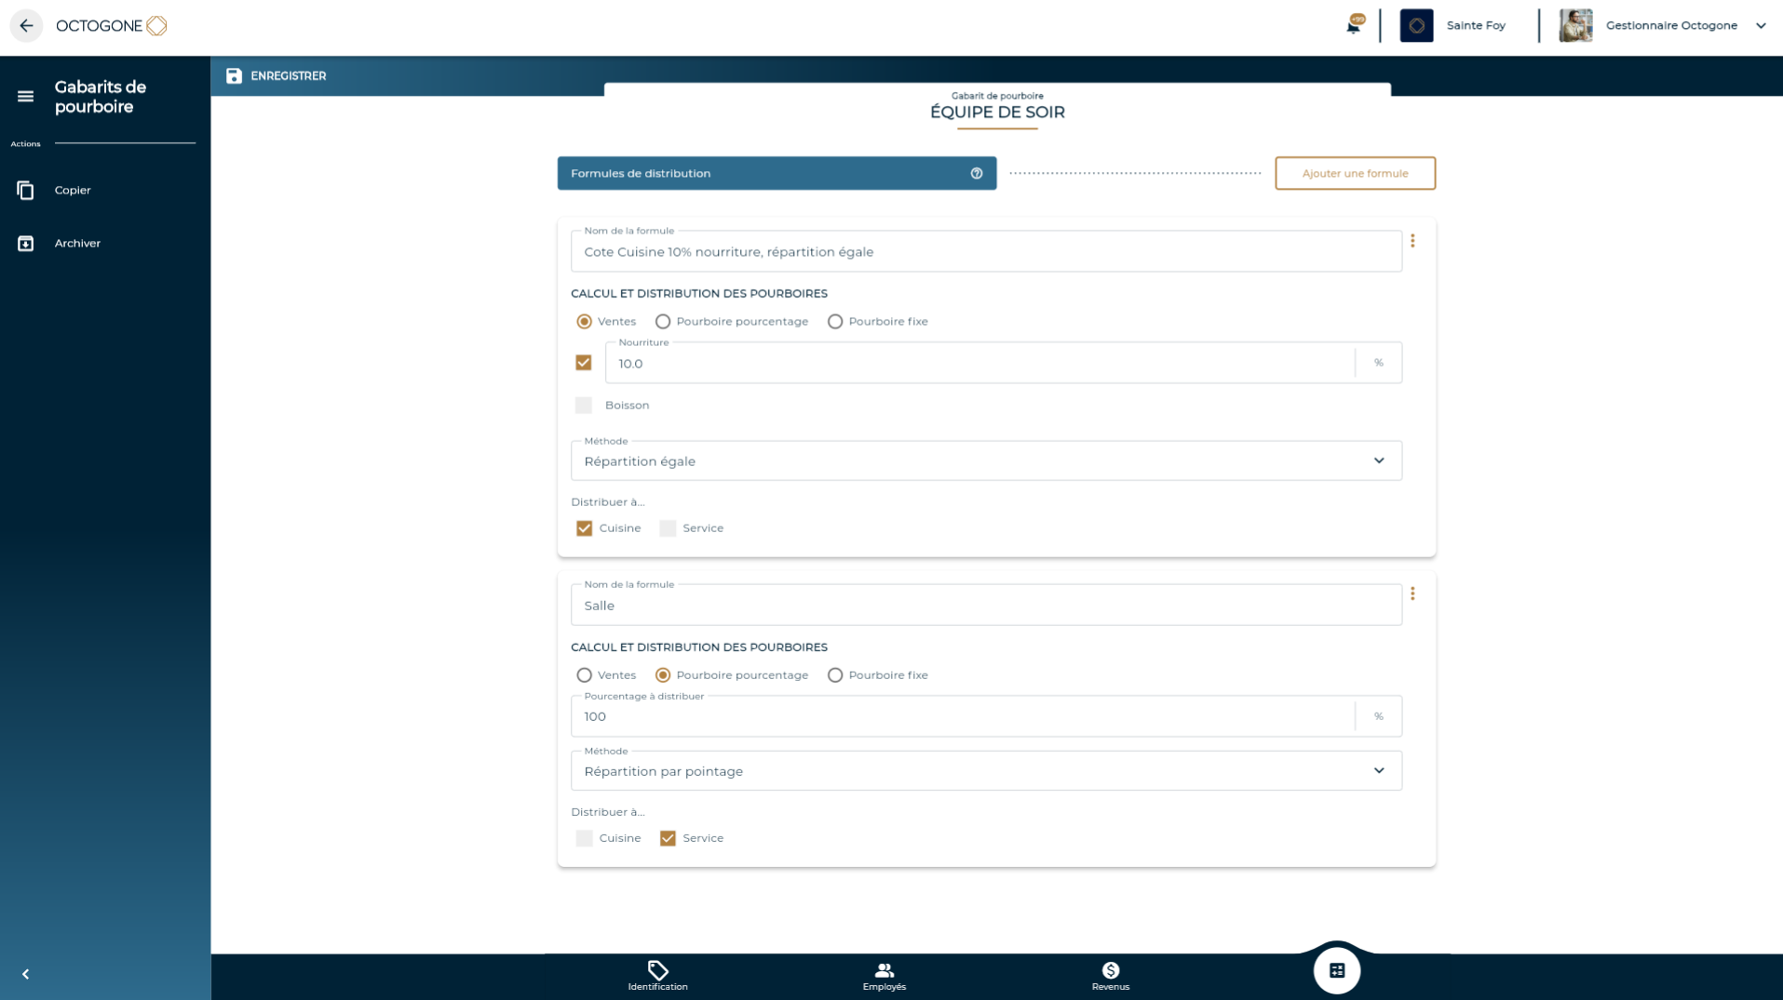Open the options menu for Salle formula
The image size is (1783, 1000).
coord(1412,593)
